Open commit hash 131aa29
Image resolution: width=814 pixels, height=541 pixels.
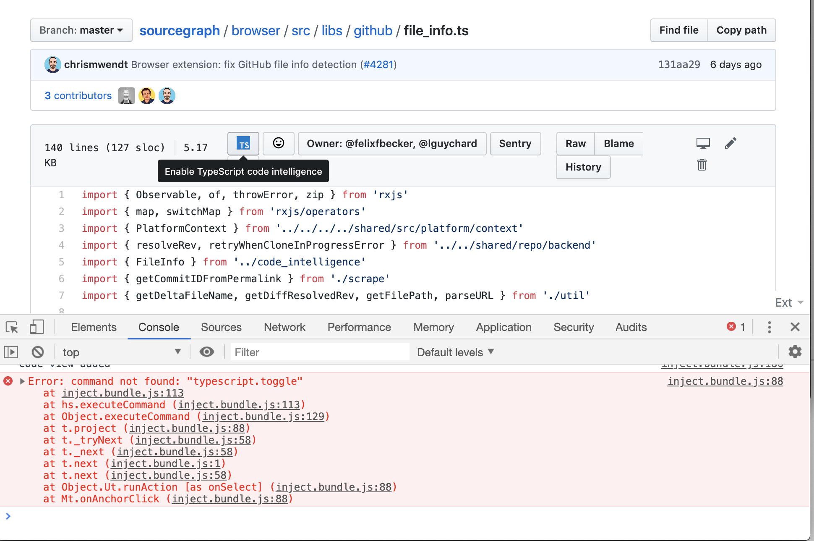pos(679,65)
